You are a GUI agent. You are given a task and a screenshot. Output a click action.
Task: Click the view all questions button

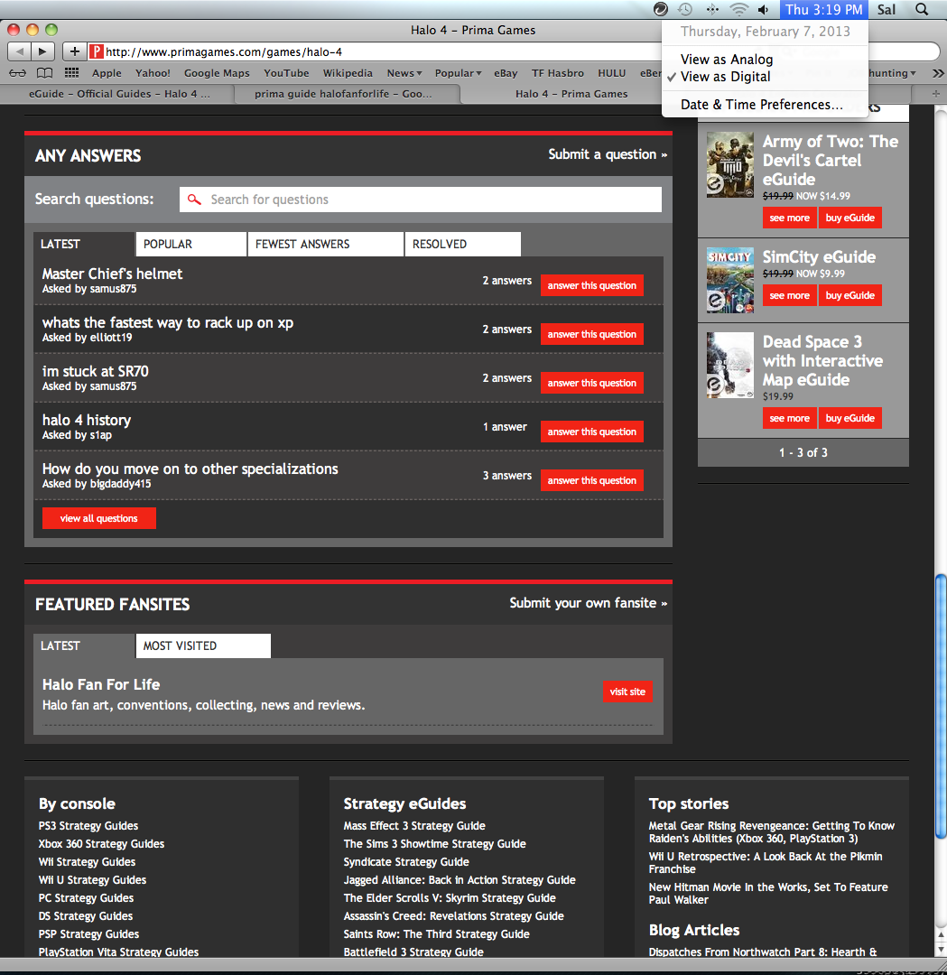tap(99, 518)
